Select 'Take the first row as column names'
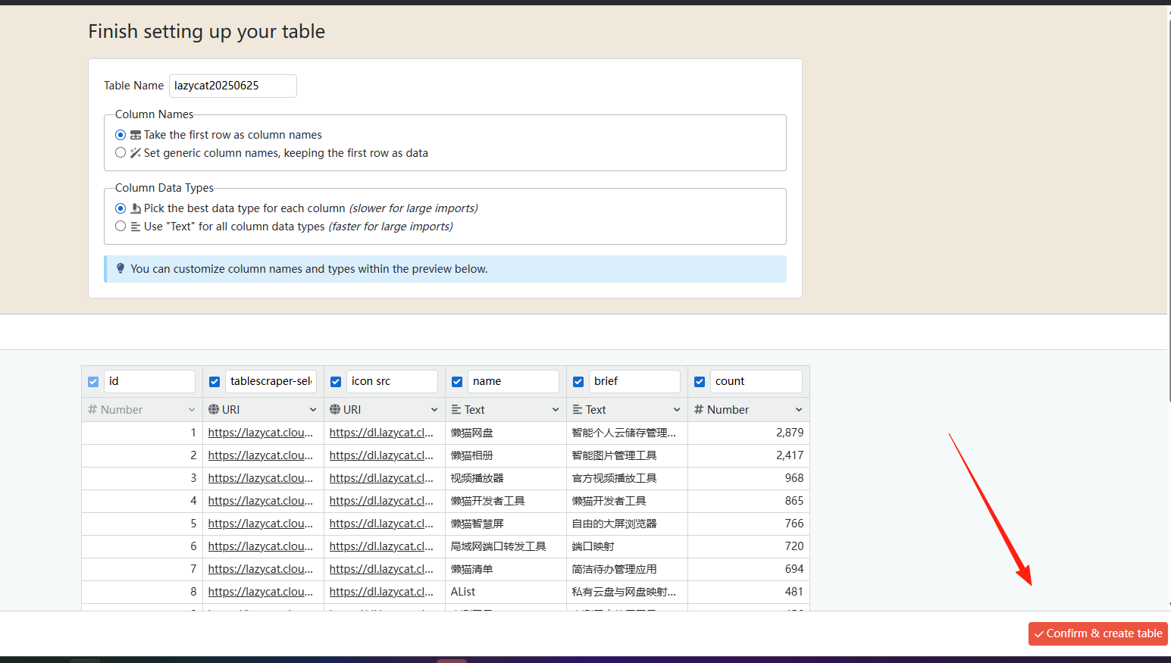This screenshot has width=1171, height=663. (121, 135)
